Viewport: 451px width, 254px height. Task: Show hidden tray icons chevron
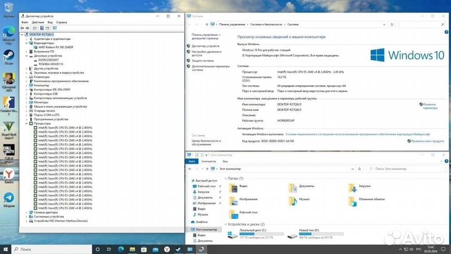tap(400, 250)
